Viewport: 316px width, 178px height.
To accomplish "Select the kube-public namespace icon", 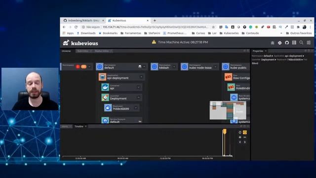I will pyautogui.click(x=226, y=67).
